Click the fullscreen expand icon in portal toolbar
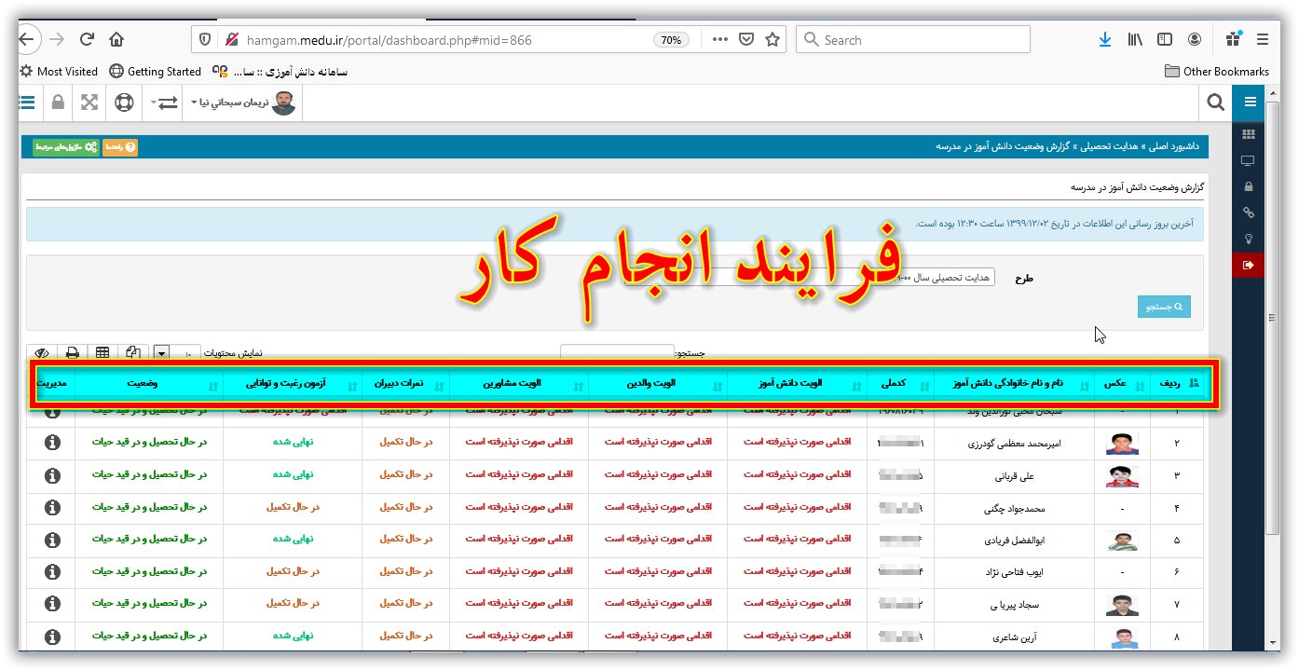This screenshot has width=1299, height=671. click(89, 103)
